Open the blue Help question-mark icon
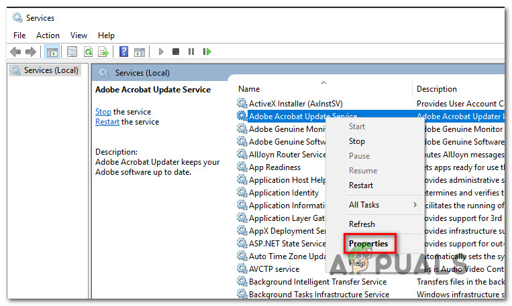Image resolution: width=512 pixels, height=306 pixels. 123,52
